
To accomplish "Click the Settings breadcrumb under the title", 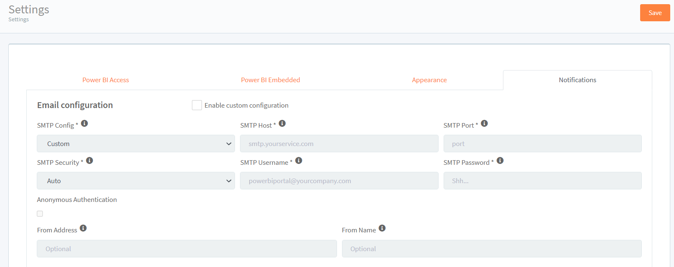I will 18,20.
